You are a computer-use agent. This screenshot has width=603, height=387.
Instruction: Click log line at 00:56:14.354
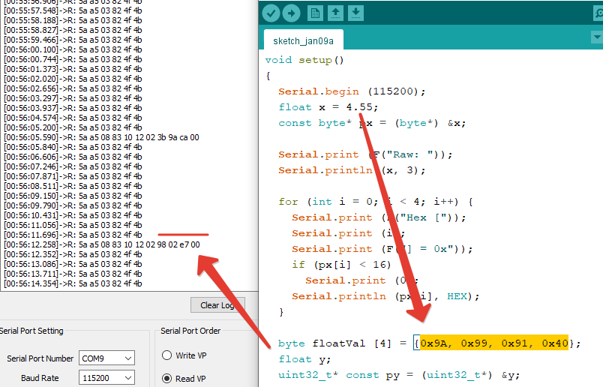click(x=73, y=283)
